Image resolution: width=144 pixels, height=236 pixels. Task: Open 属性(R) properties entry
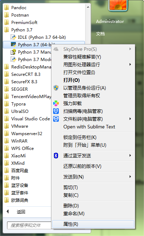[x=93, y=224]
